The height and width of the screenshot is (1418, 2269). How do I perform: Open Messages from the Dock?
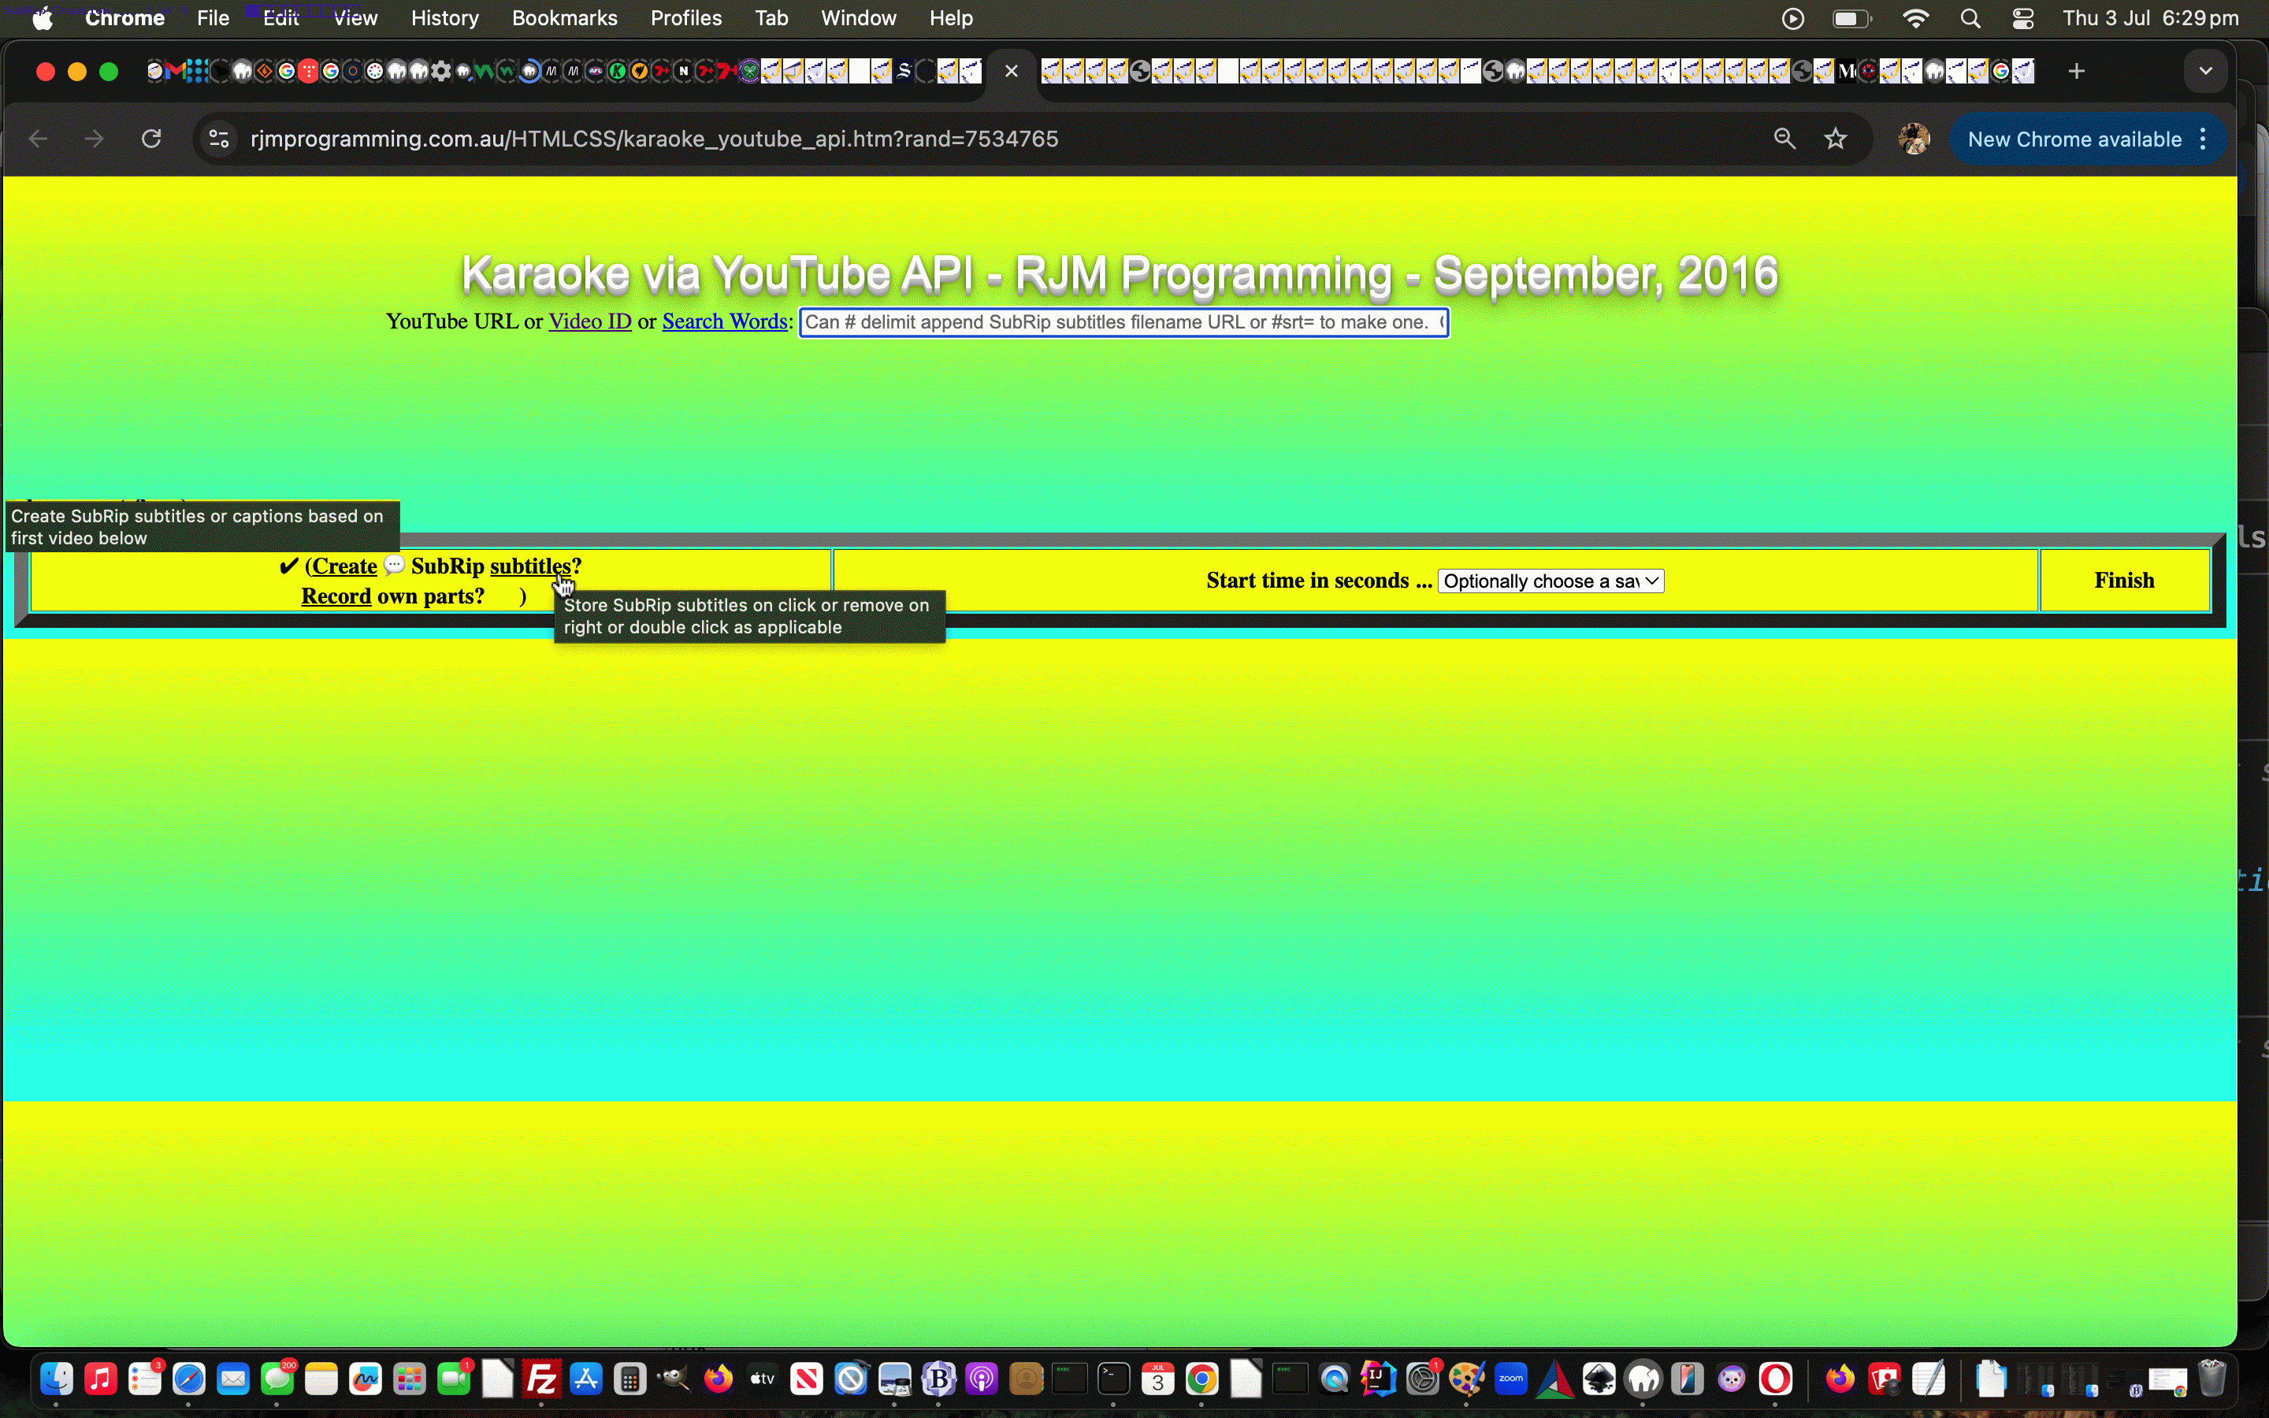click(x=277, y=1378)
